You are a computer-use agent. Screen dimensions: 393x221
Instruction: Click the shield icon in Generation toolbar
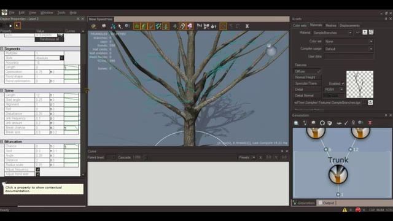[330, 123]
